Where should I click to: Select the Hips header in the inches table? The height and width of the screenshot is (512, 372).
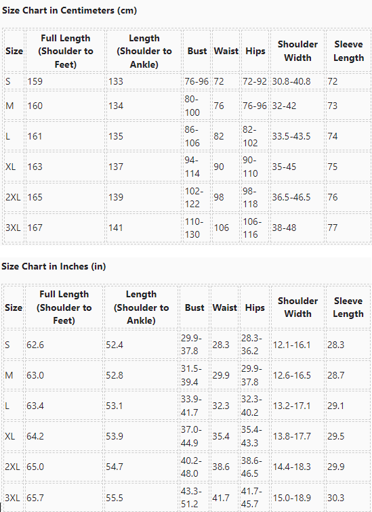click(255, 307)
